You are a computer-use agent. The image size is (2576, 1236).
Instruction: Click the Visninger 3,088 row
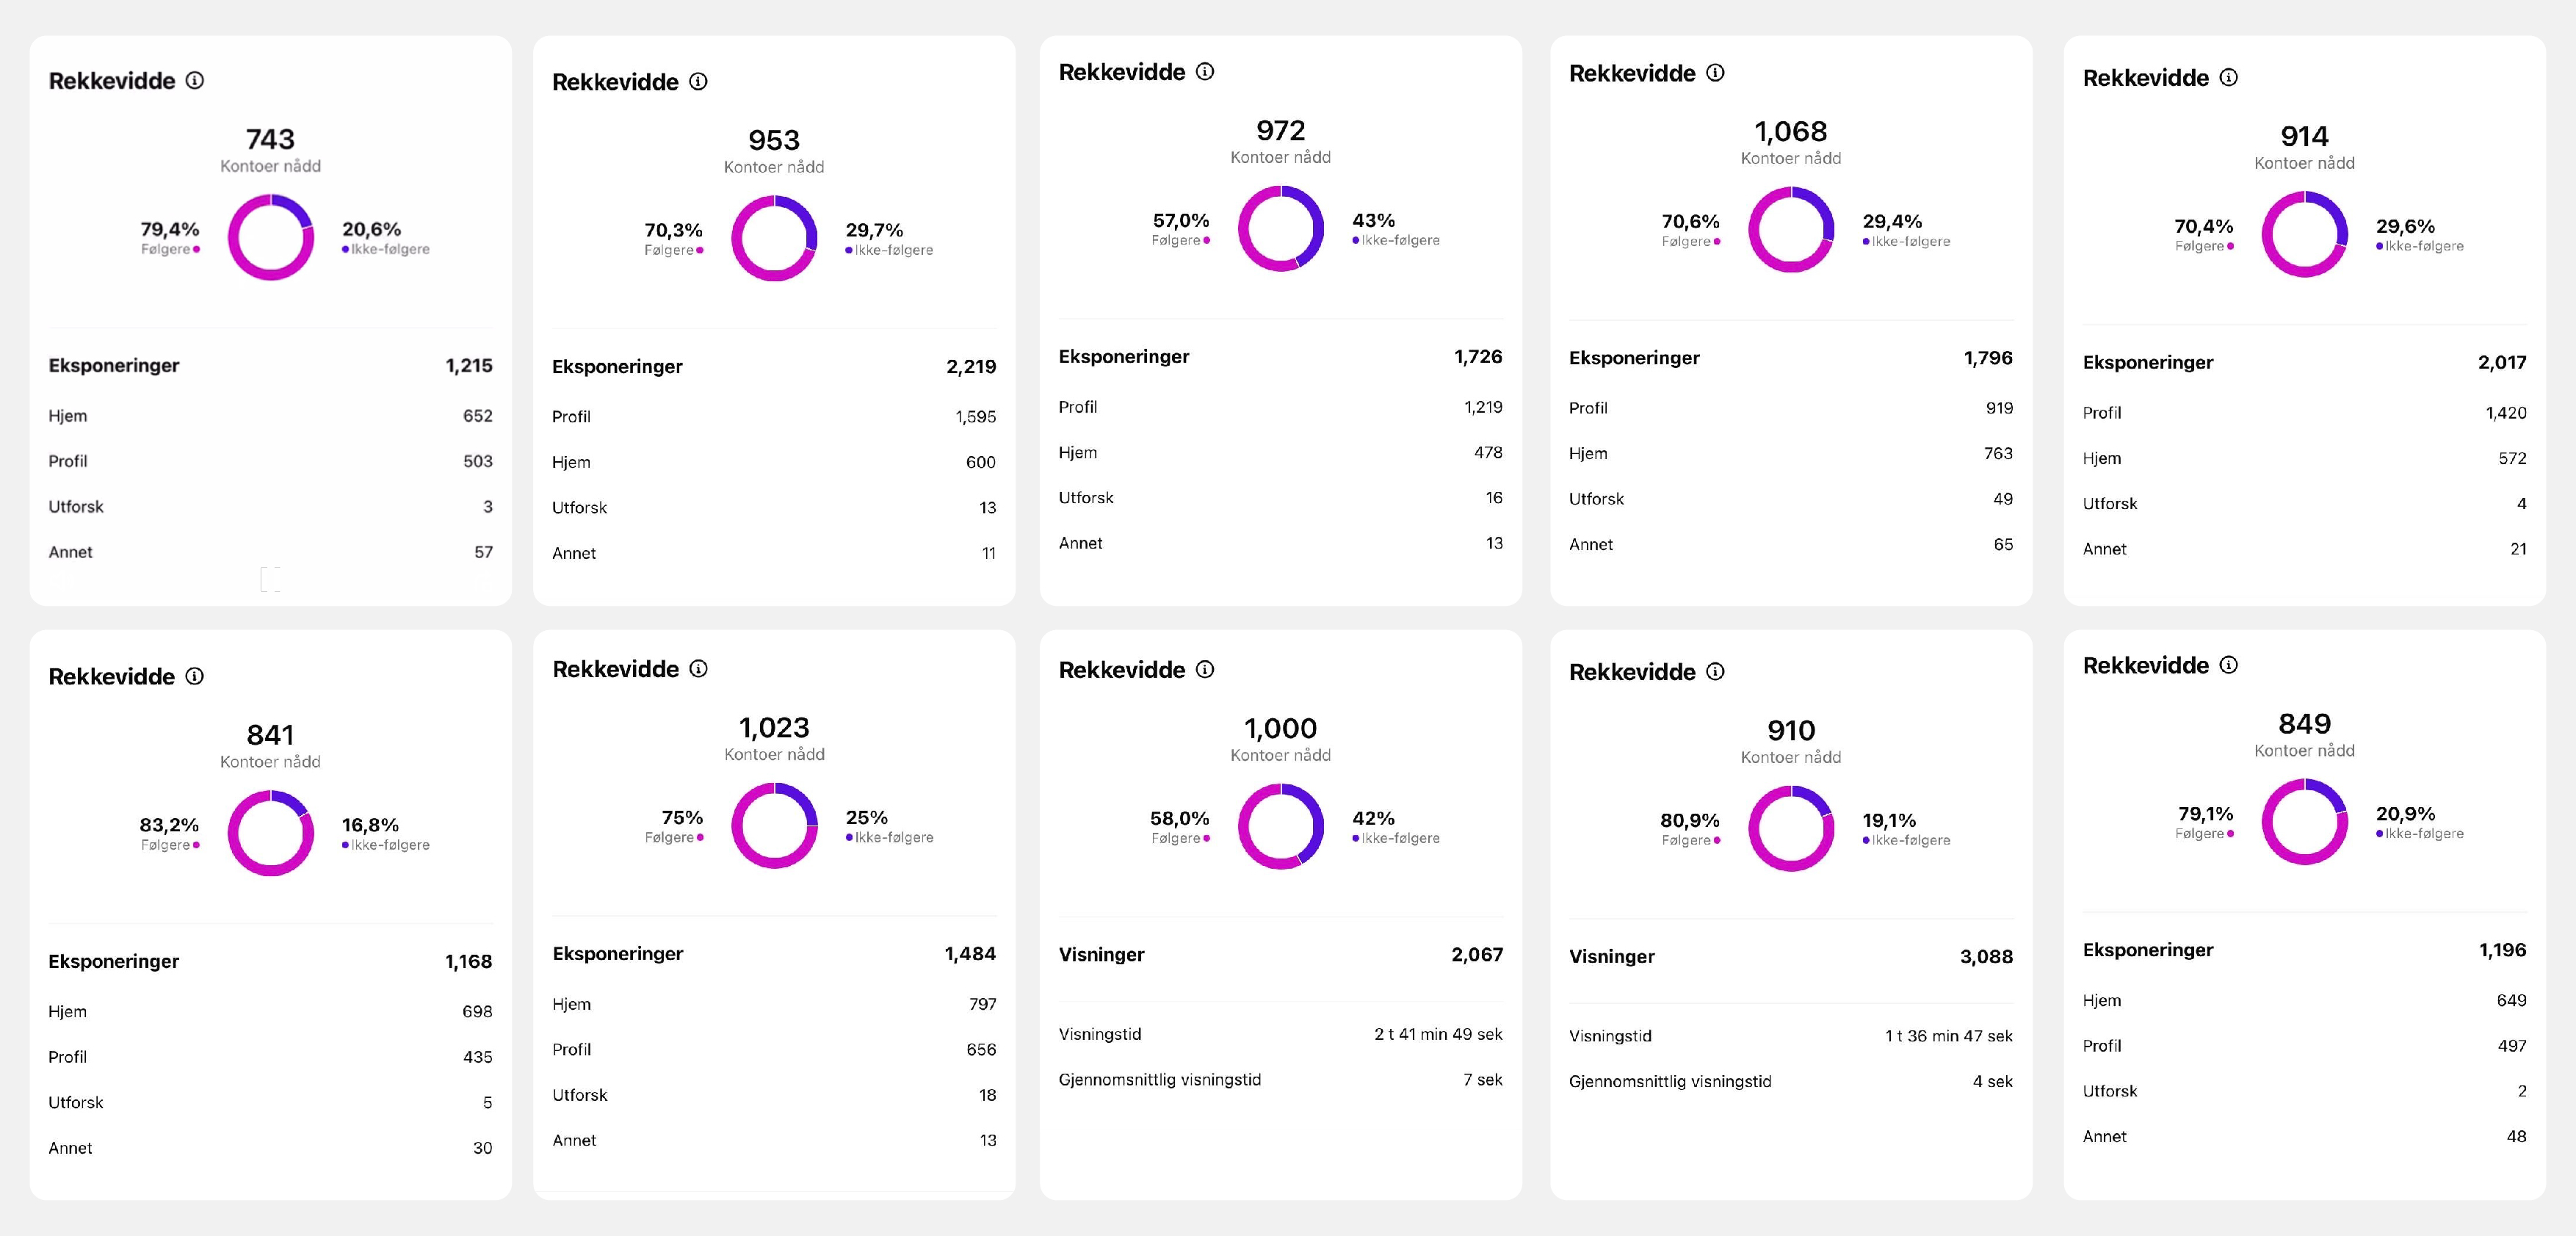click(x=1790, y=956)
